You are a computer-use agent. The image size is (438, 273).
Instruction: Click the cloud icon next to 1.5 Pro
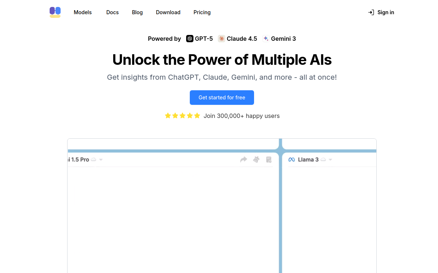94,160
